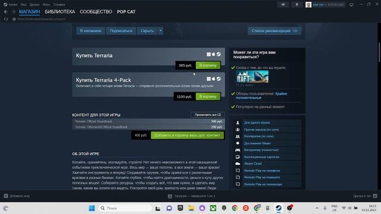The height and width of the screenshot is (214, 381).
Task: Open the МАГАЗИН tab
Action: pyautogui.click(x=29, y=12)
